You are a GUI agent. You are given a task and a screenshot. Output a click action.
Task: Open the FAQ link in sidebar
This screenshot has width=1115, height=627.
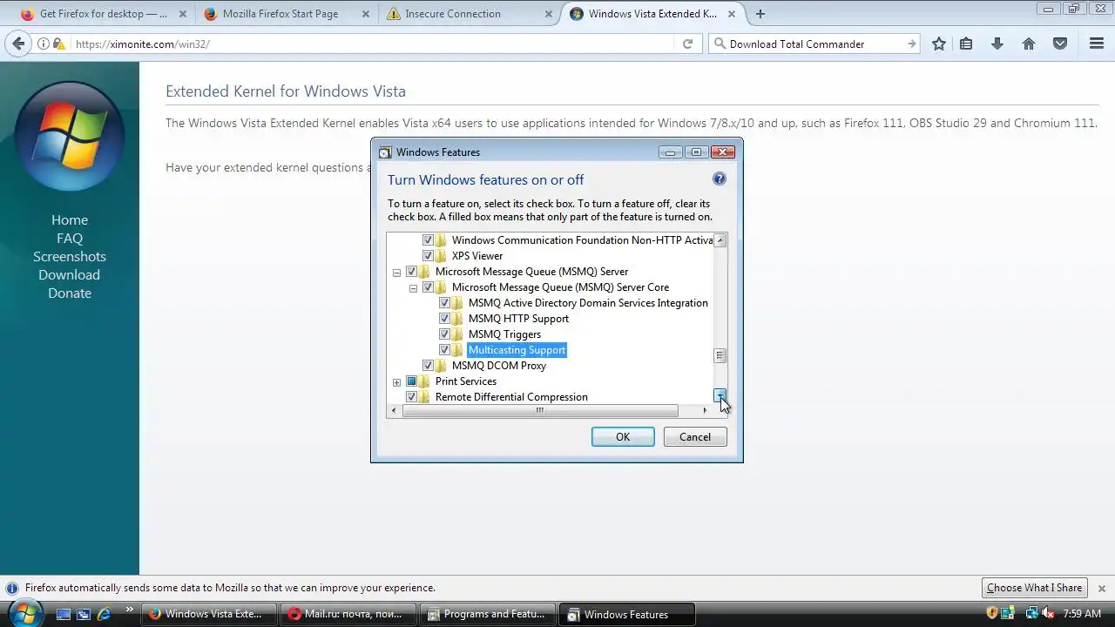[70, 239]
